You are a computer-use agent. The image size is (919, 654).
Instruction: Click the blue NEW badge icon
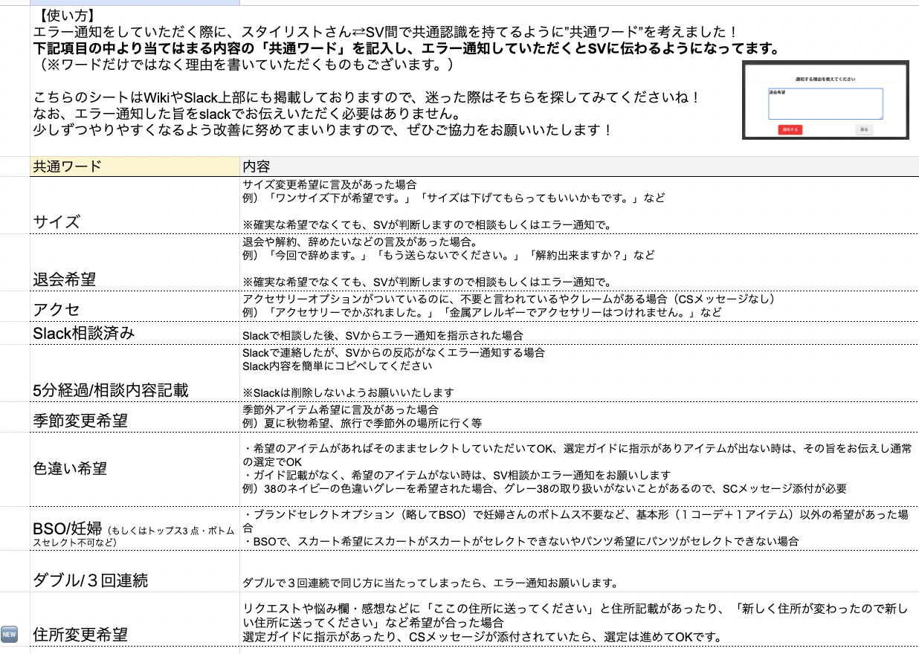click(9, 634)
